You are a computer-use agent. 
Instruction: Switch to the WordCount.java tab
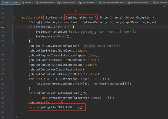tap(11, 2)
